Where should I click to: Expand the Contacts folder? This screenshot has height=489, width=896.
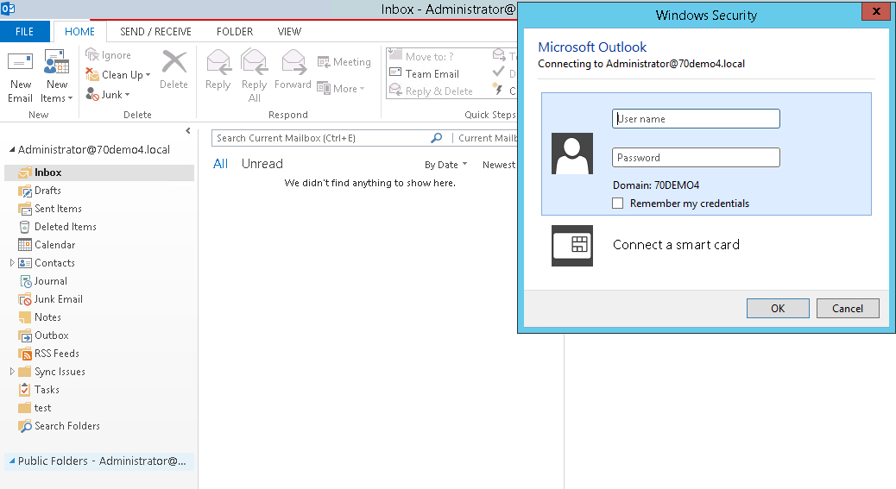12,263
